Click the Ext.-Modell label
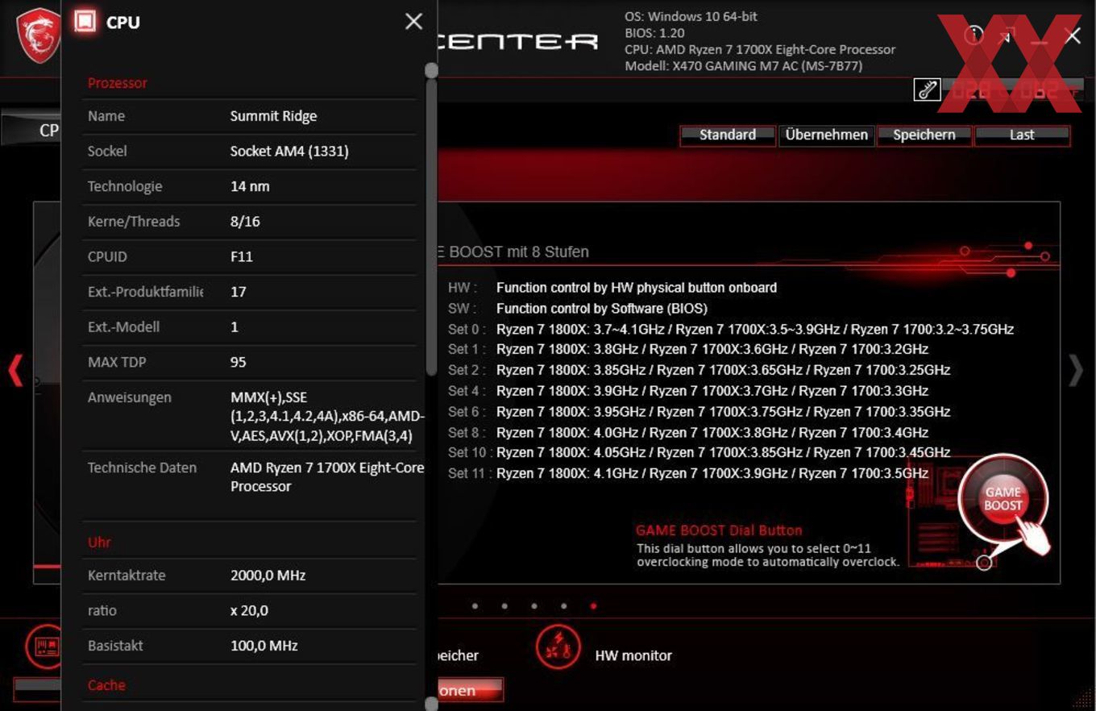This screenshot has width=1096, height=711. [123, 326]
